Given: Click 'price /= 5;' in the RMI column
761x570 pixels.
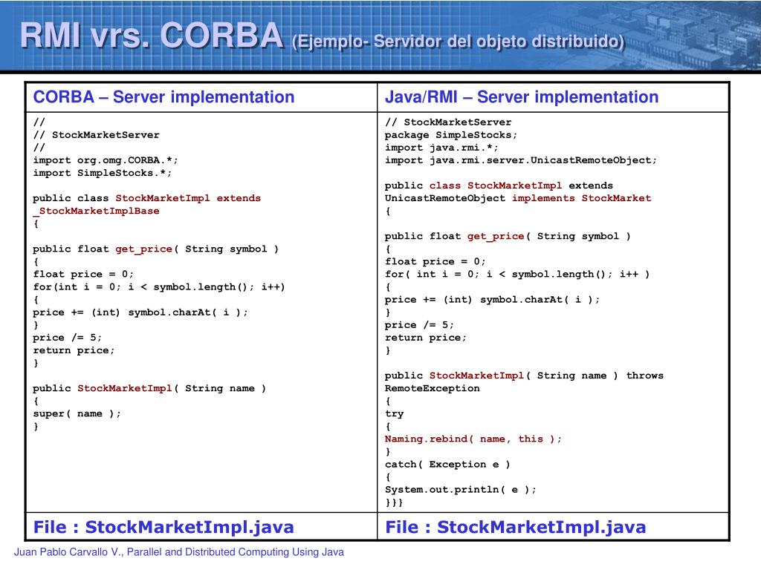Looking at the screenshot, I should point(419,325).
